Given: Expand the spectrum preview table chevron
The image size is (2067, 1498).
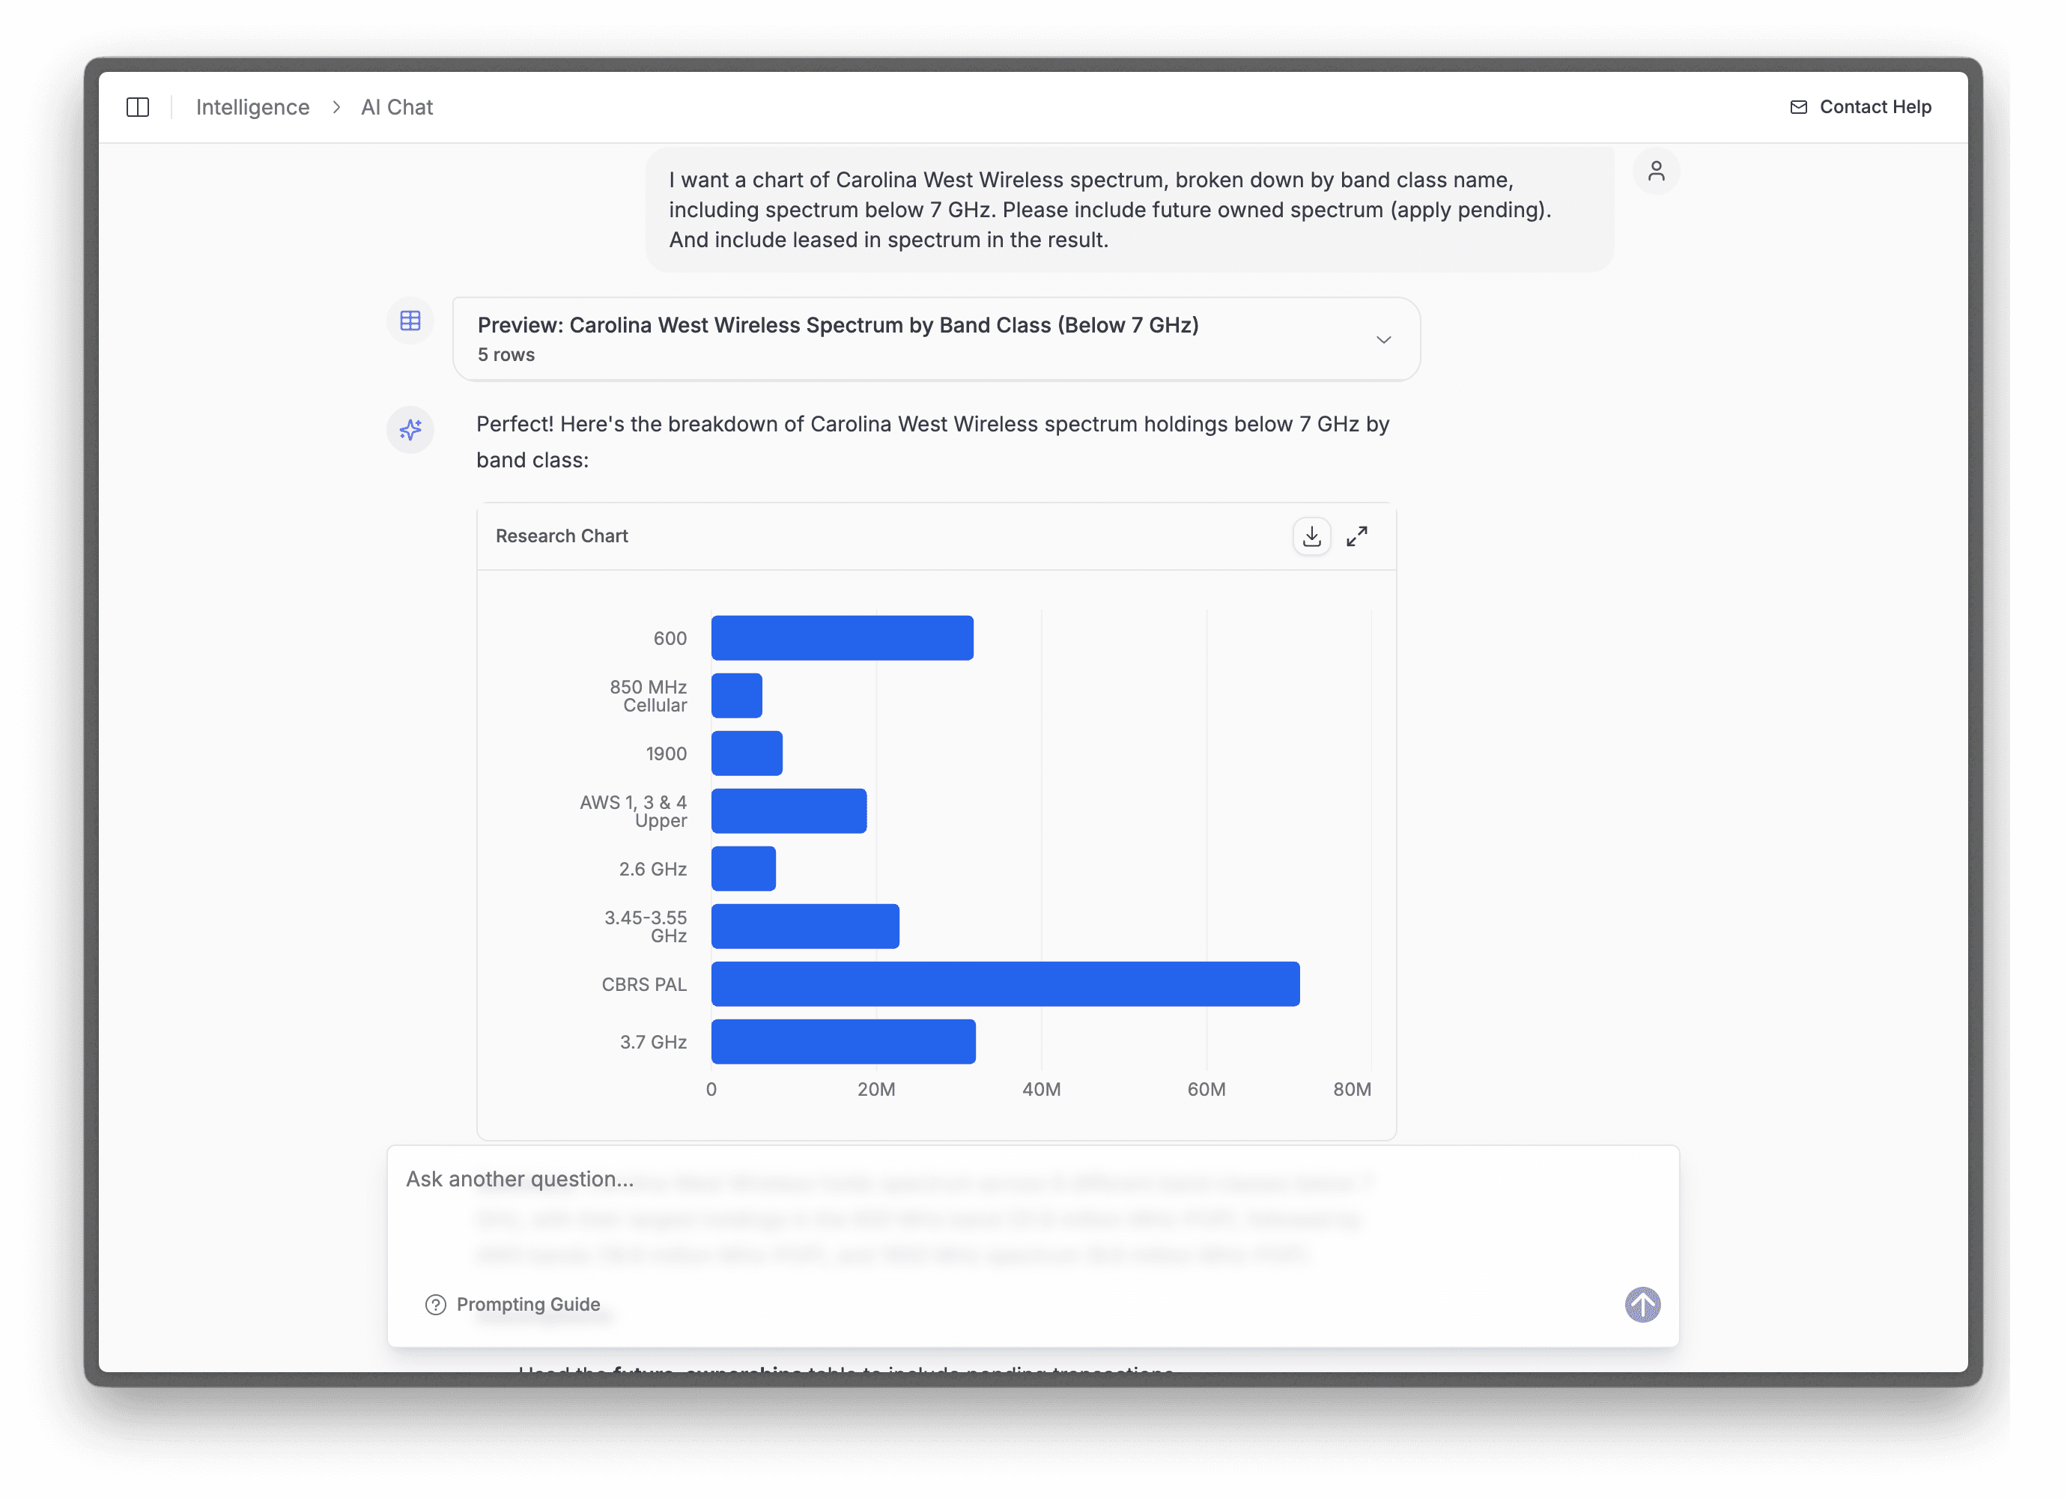Looking at the screenshot, I should [1383, 339].
